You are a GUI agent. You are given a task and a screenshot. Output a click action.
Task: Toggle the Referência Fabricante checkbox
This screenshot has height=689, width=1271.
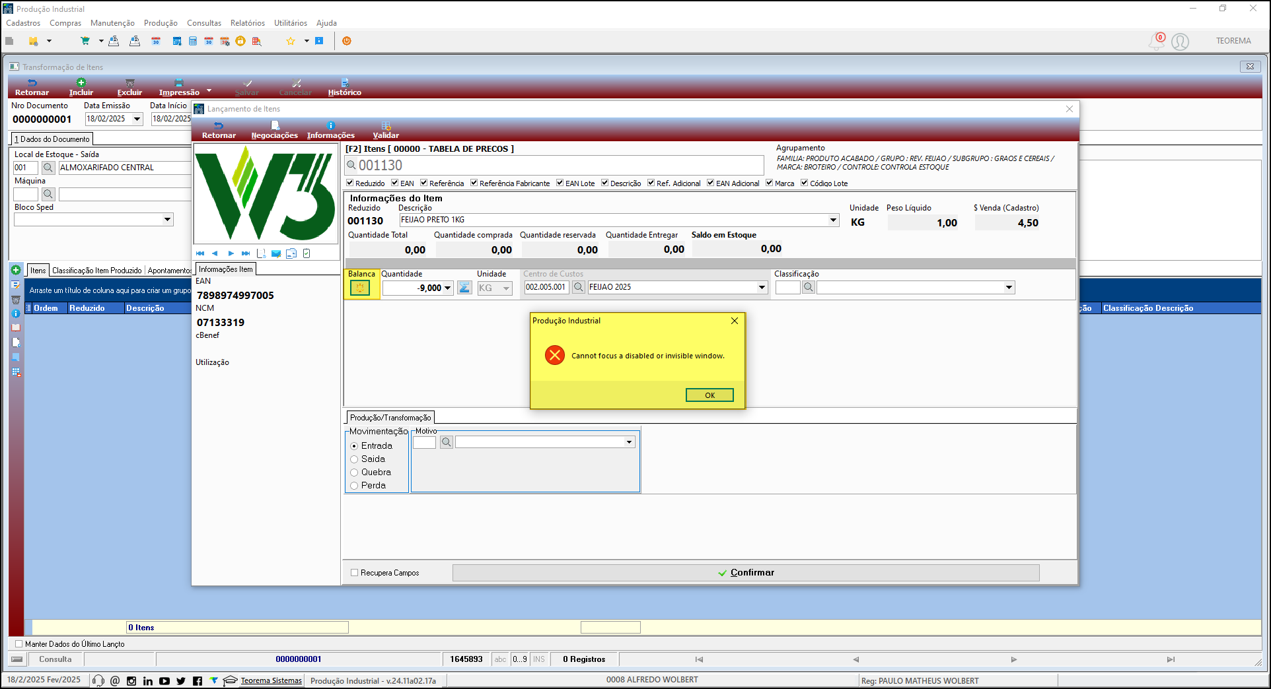(474, 183)
